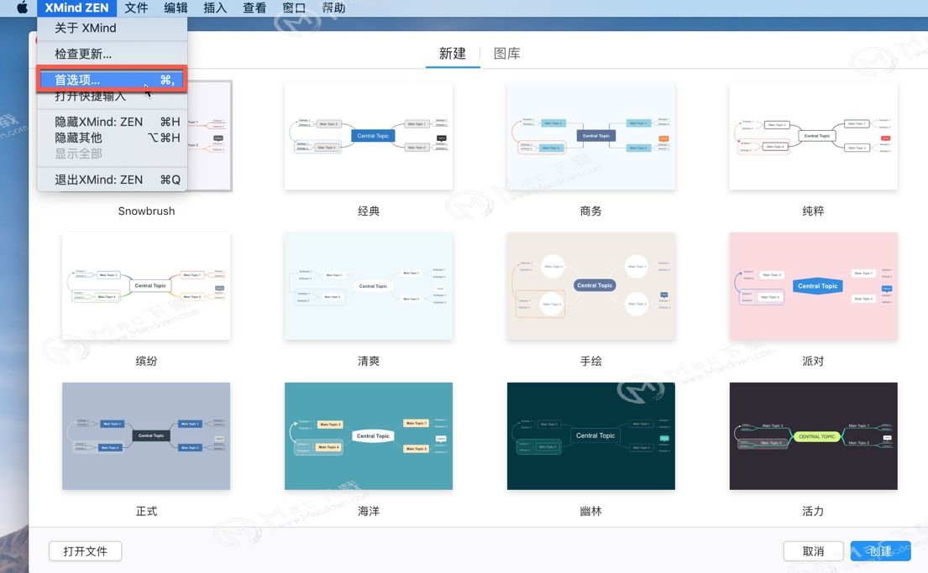Click the 纯粹 theme label

point(813,211)
